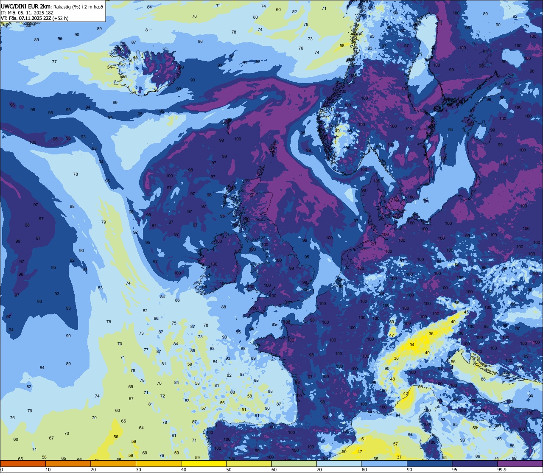Click the 60–70 pale green legend segment

294,463
